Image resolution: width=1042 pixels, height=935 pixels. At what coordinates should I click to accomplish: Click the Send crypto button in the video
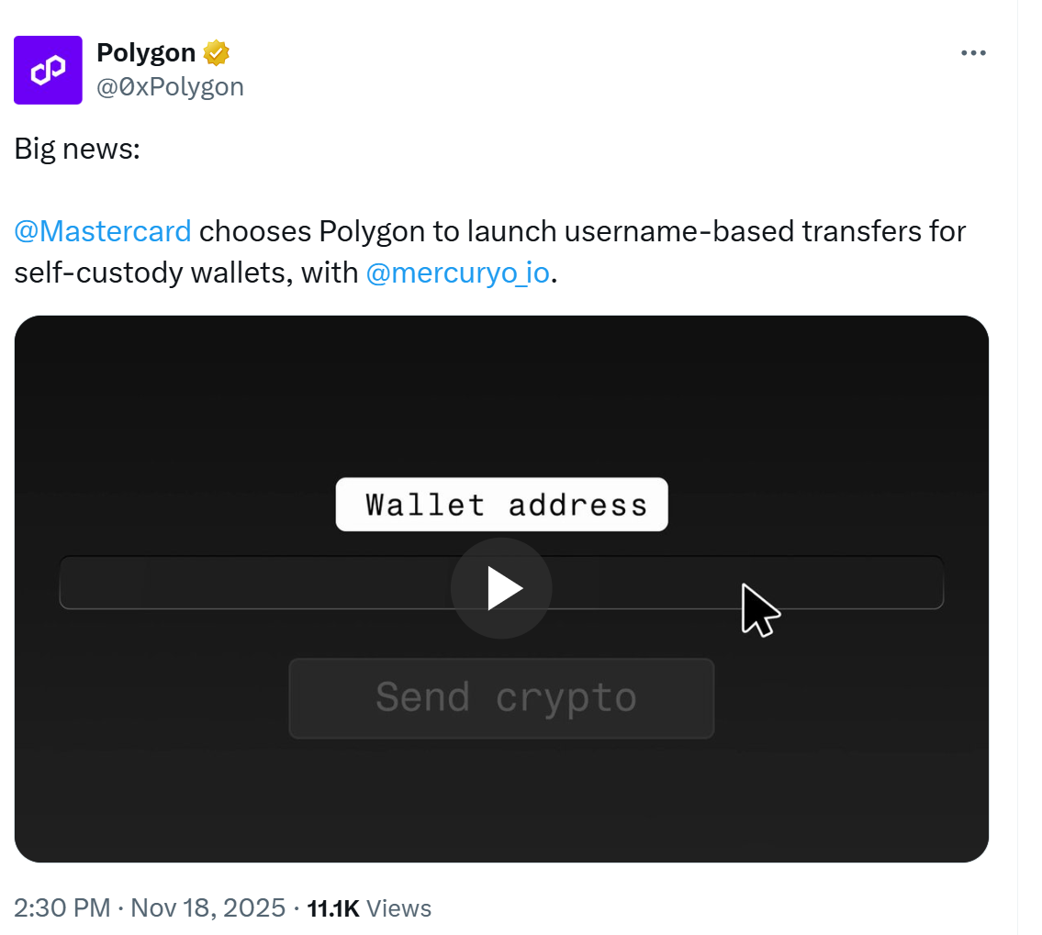pyautogui.click(x=501, y=697)
